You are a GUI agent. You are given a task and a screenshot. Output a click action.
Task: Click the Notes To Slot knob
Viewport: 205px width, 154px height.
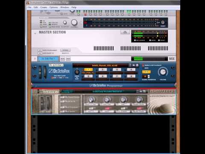77,72
